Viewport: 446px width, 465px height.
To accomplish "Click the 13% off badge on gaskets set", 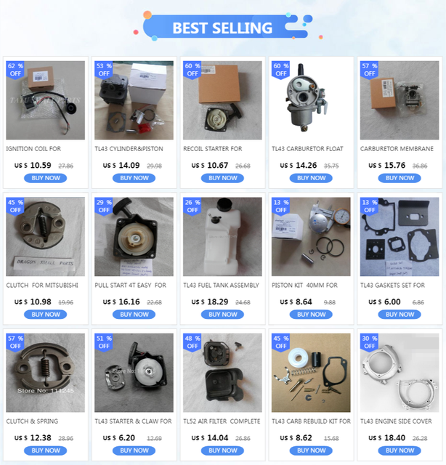I will (369, 206).
